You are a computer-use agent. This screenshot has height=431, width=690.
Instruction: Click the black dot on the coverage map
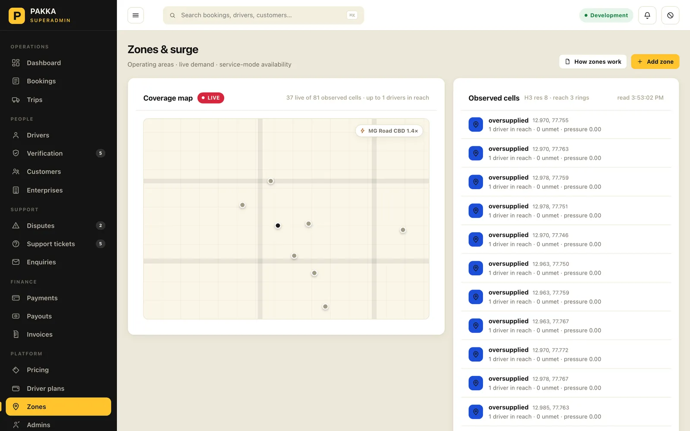point(278,226)
